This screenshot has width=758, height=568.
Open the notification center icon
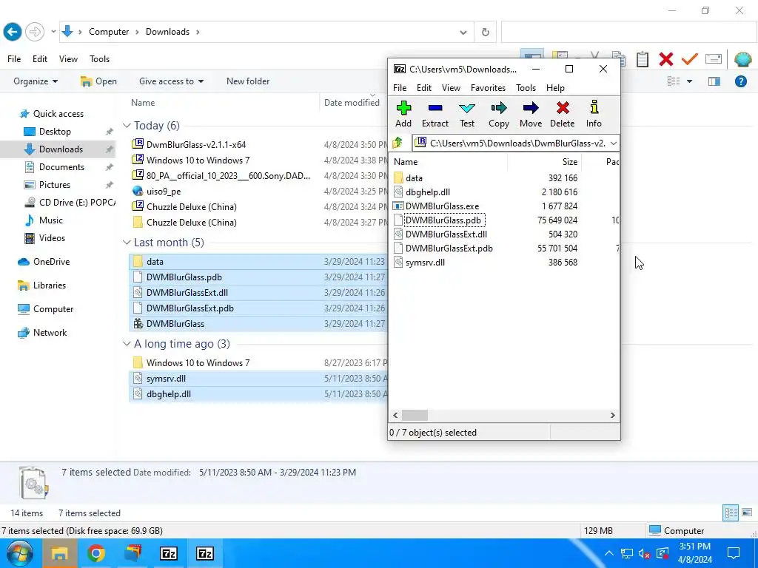734,553
